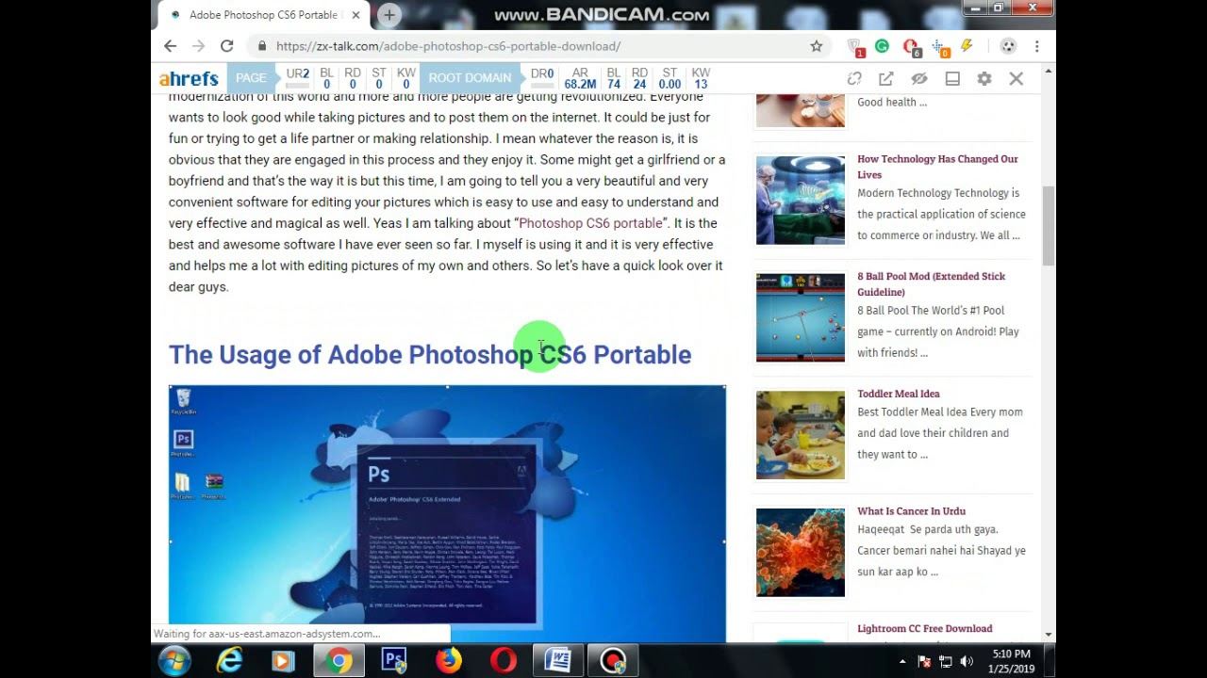The height and width of the screenshot is (678, 1207).
Task: Launch Opera from the taskbar
Action: pos(503,661)
